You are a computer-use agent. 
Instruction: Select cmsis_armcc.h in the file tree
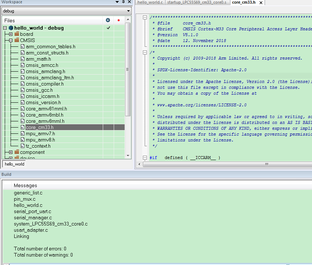(42, 65)
